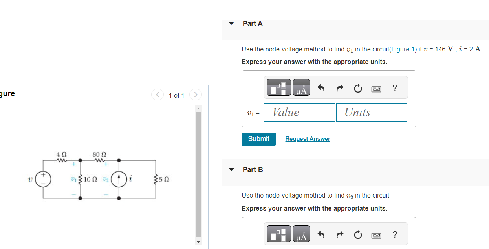Open help question mark in Part A

(395, 89)
